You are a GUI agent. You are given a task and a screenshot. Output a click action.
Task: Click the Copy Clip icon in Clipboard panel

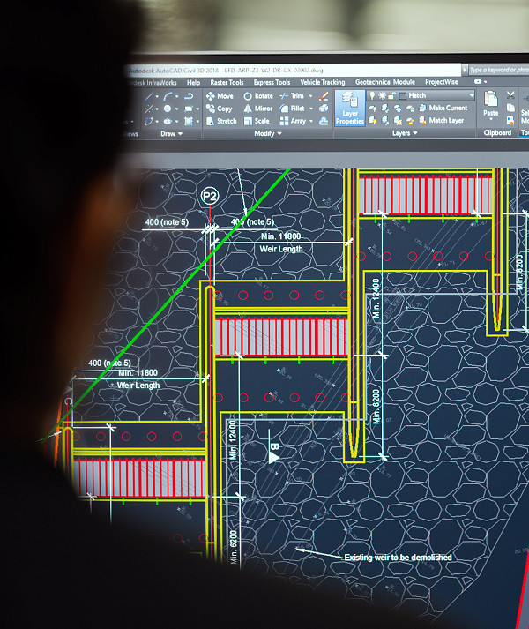click(x=510, y=108)
